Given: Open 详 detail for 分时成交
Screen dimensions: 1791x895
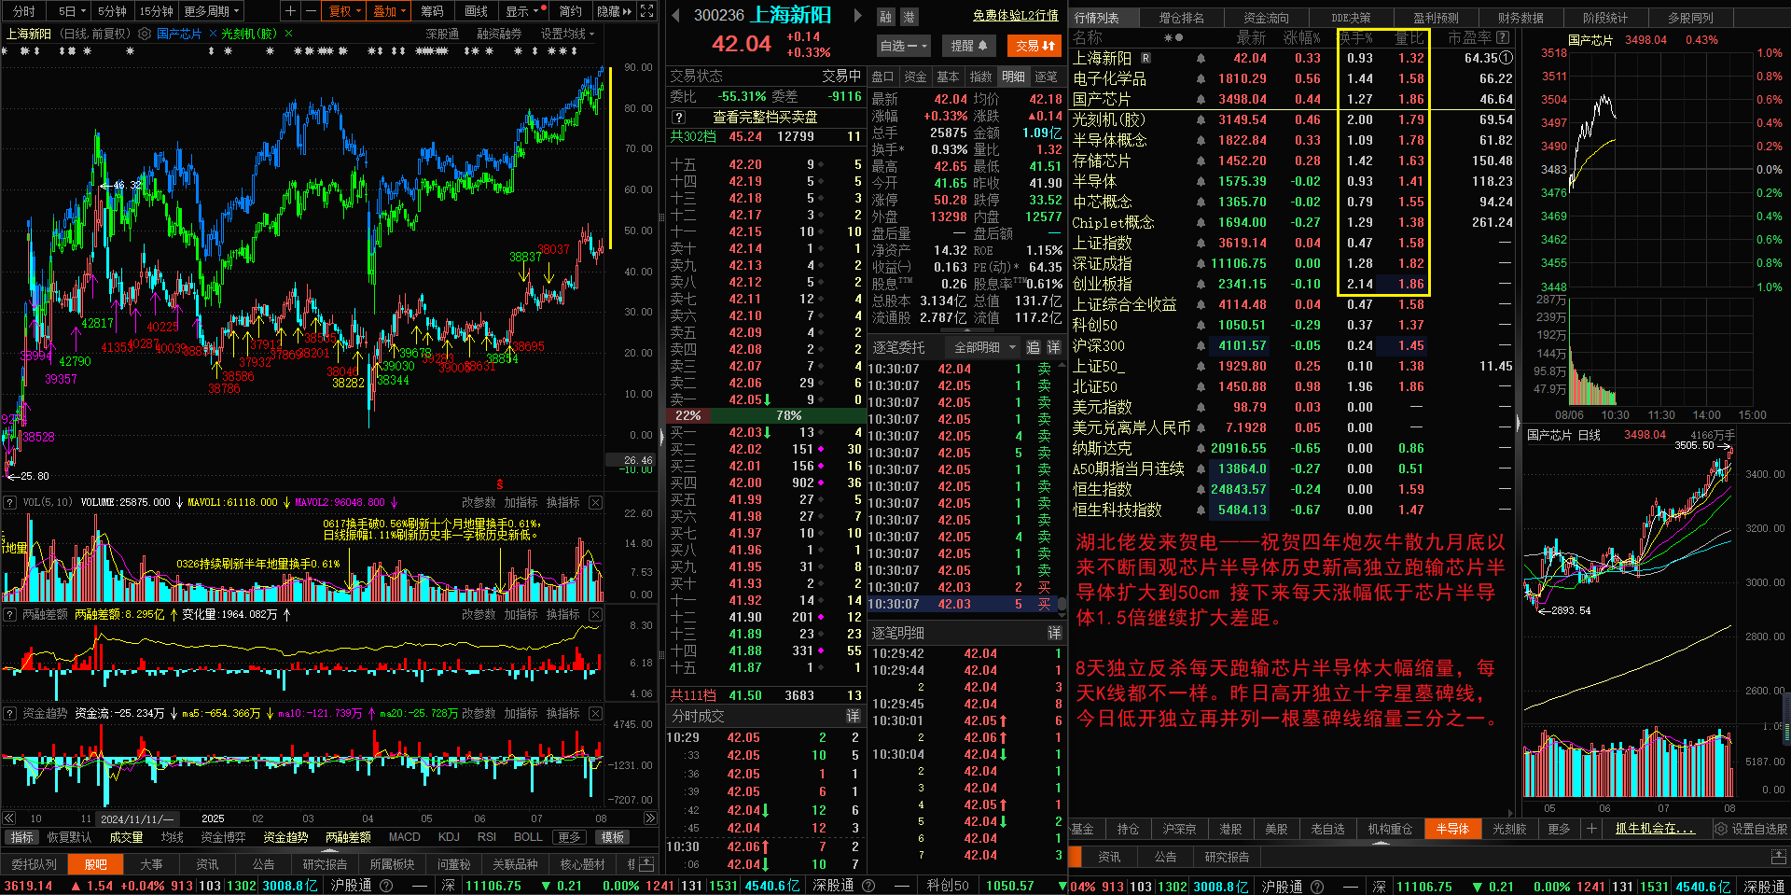Looking at the screenshot, I should coord(853,716).
